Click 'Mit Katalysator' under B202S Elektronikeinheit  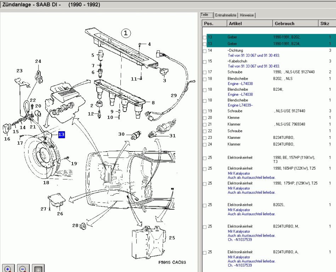pyautogui.click(x=239, y=210)
